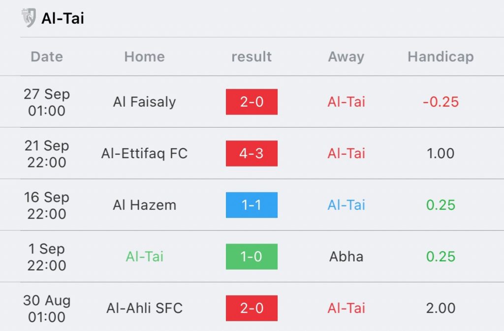Click the Al-Ahli SFC team name
Image resolution: width=504 pixels, height=331 pixels.
coord(144,308)
